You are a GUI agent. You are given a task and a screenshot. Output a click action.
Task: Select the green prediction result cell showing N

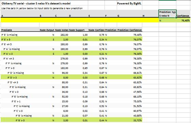[x=168, y=20]
